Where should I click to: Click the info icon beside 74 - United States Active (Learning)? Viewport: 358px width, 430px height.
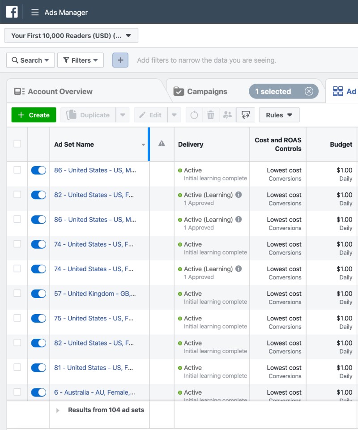pos(239,269)
